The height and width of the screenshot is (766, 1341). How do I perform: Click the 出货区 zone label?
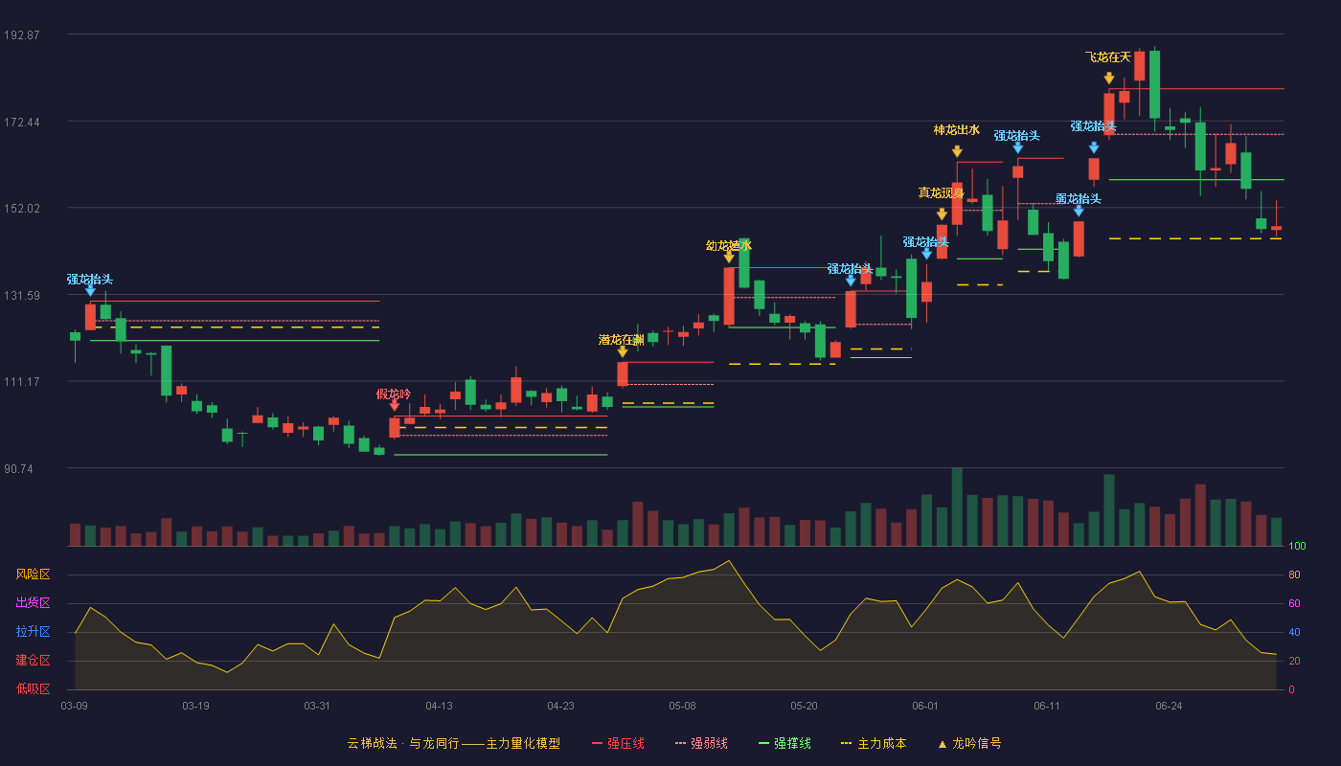coord(34,603)
